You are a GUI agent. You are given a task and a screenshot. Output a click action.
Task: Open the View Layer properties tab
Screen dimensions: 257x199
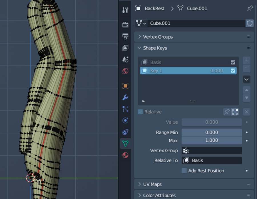pyautogui.click(x=125, y=48)
